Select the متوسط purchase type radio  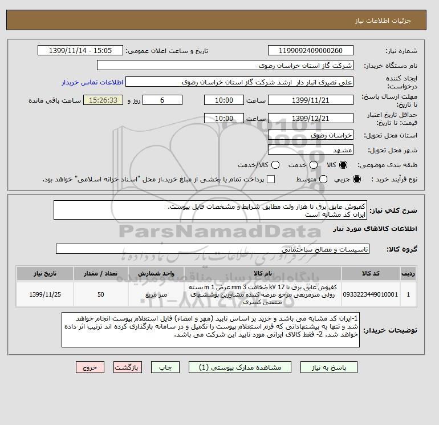[323, 179]
